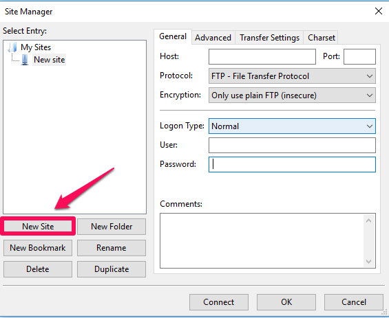Open the Protocol dropdown list
This screenshot has width=389, height=318.
point(292,76)
